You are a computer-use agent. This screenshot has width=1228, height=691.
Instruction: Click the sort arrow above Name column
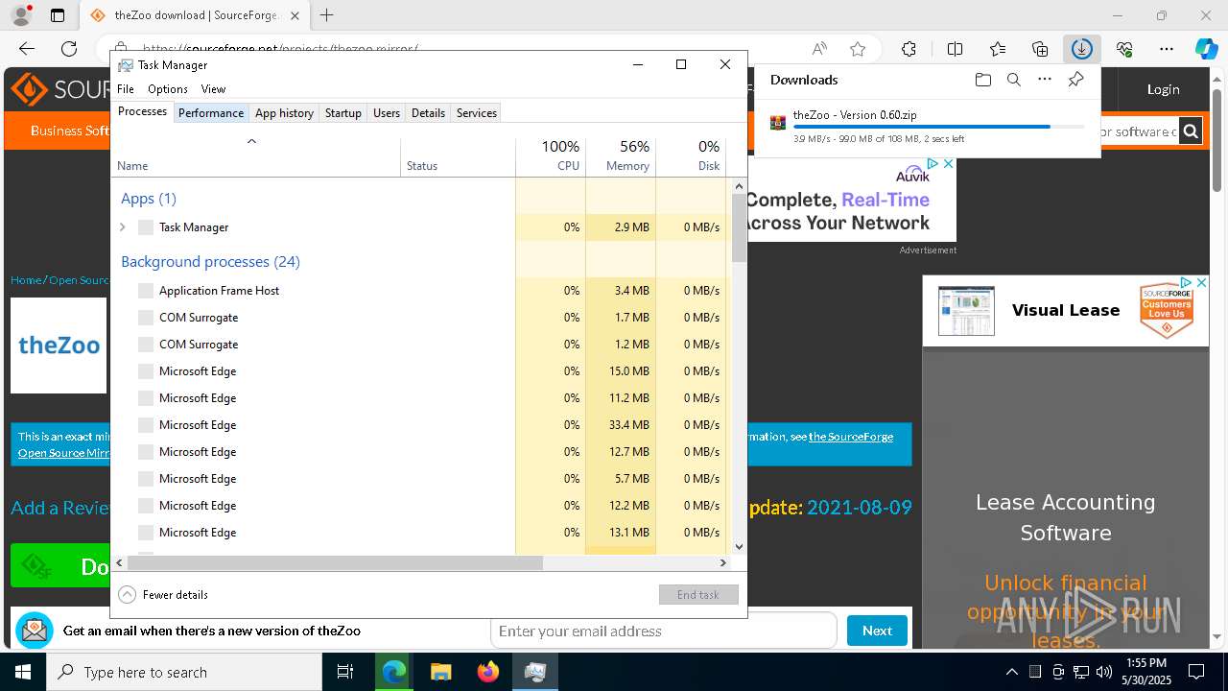pyautogui.click(x=252, y=141)
